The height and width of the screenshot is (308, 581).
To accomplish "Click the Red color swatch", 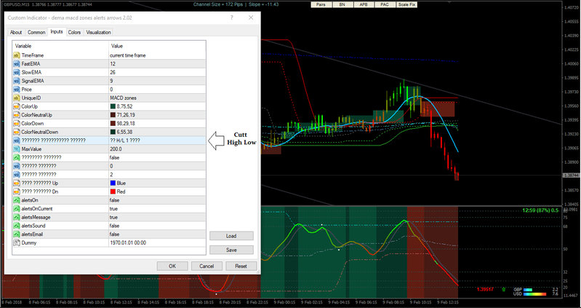I will [x=113, y=191].
